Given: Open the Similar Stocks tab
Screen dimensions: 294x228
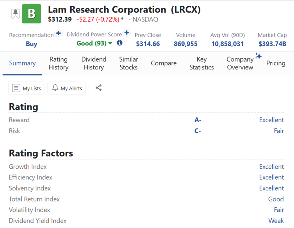Looking at the screenshot, I should pyautogui.click(x=129, y=63).
